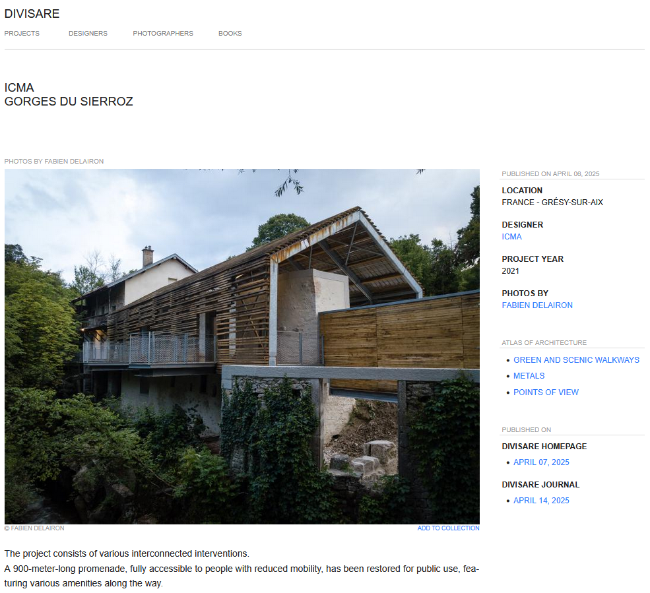This screenshot has height=593, width=650.
Task: Click ADD TO COLLECTION under photo
Action: pyautogui.click(x=448, y=528)
